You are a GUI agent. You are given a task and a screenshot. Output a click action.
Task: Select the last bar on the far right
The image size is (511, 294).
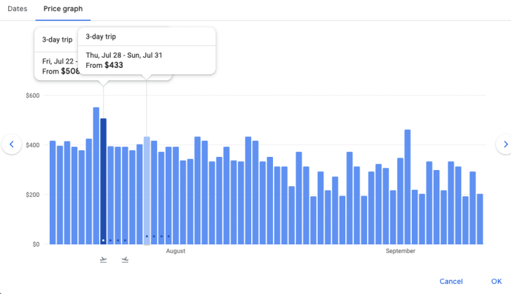tap(480, 219)
